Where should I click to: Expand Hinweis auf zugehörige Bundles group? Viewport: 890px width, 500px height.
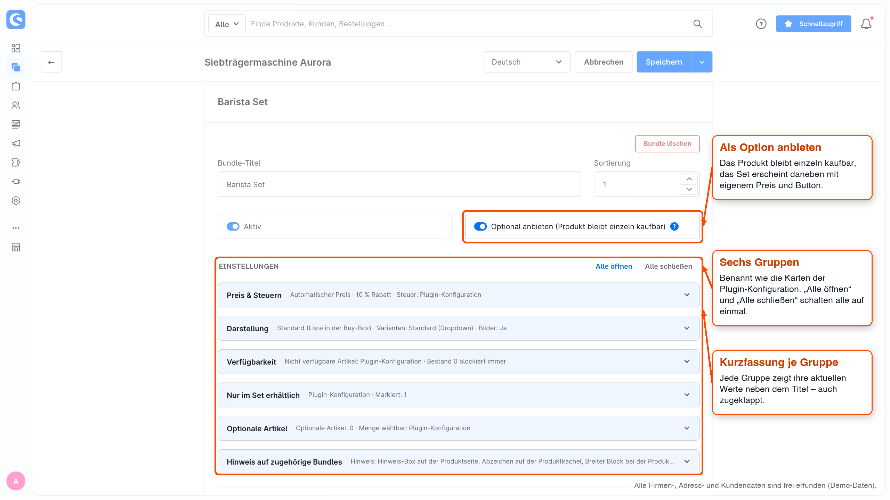(x=459, y=461)
